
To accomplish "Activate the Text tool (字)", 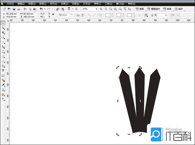I will pyautogui.click(x=3, y=70).
